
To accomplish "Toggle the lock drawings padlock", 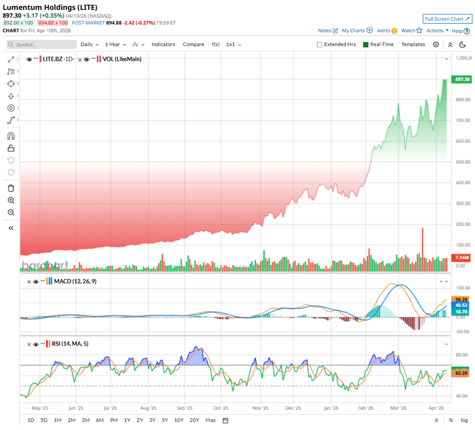I will pyautogui.click(x=11, y=148).
